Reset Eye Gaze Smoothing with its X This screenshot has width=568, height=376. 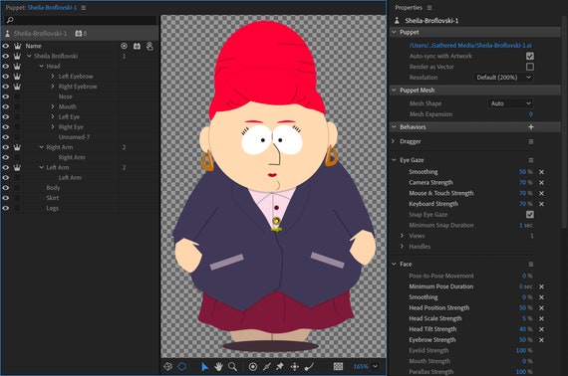coord(541,172)
